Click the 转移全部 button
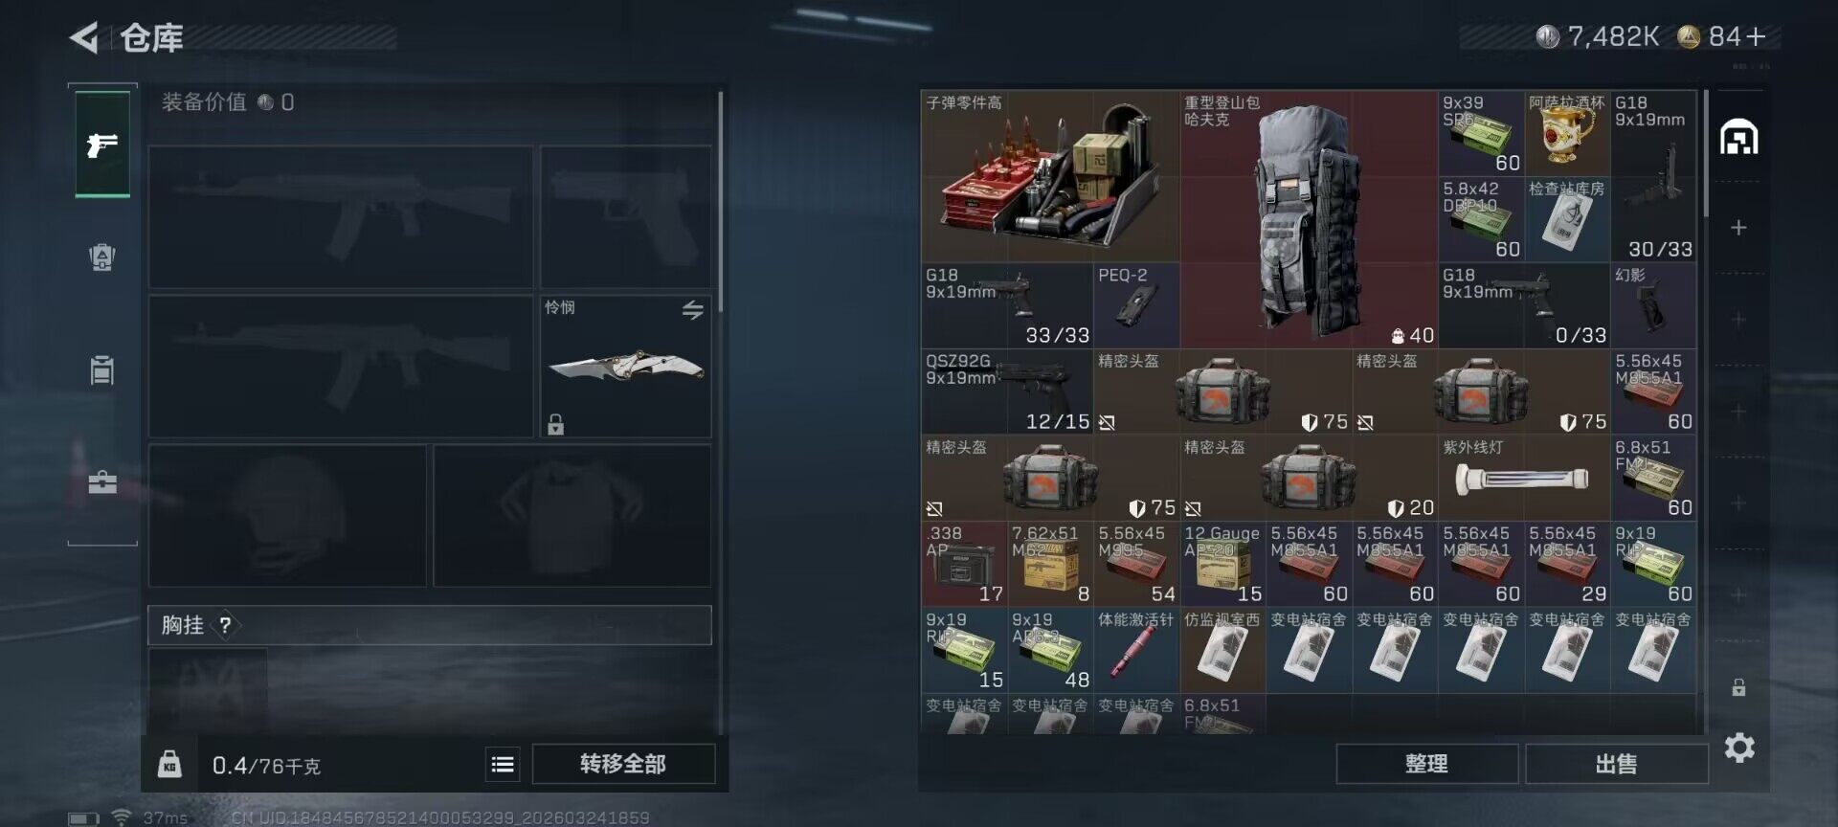1838x827 pixels. tap(623, 764)
